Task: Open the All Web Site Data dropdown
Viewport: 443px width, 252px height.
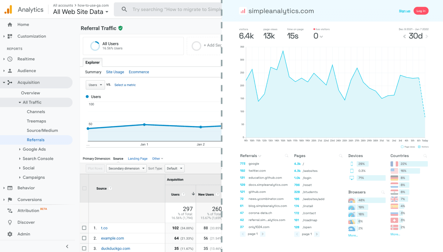Action: pos(81,12)
